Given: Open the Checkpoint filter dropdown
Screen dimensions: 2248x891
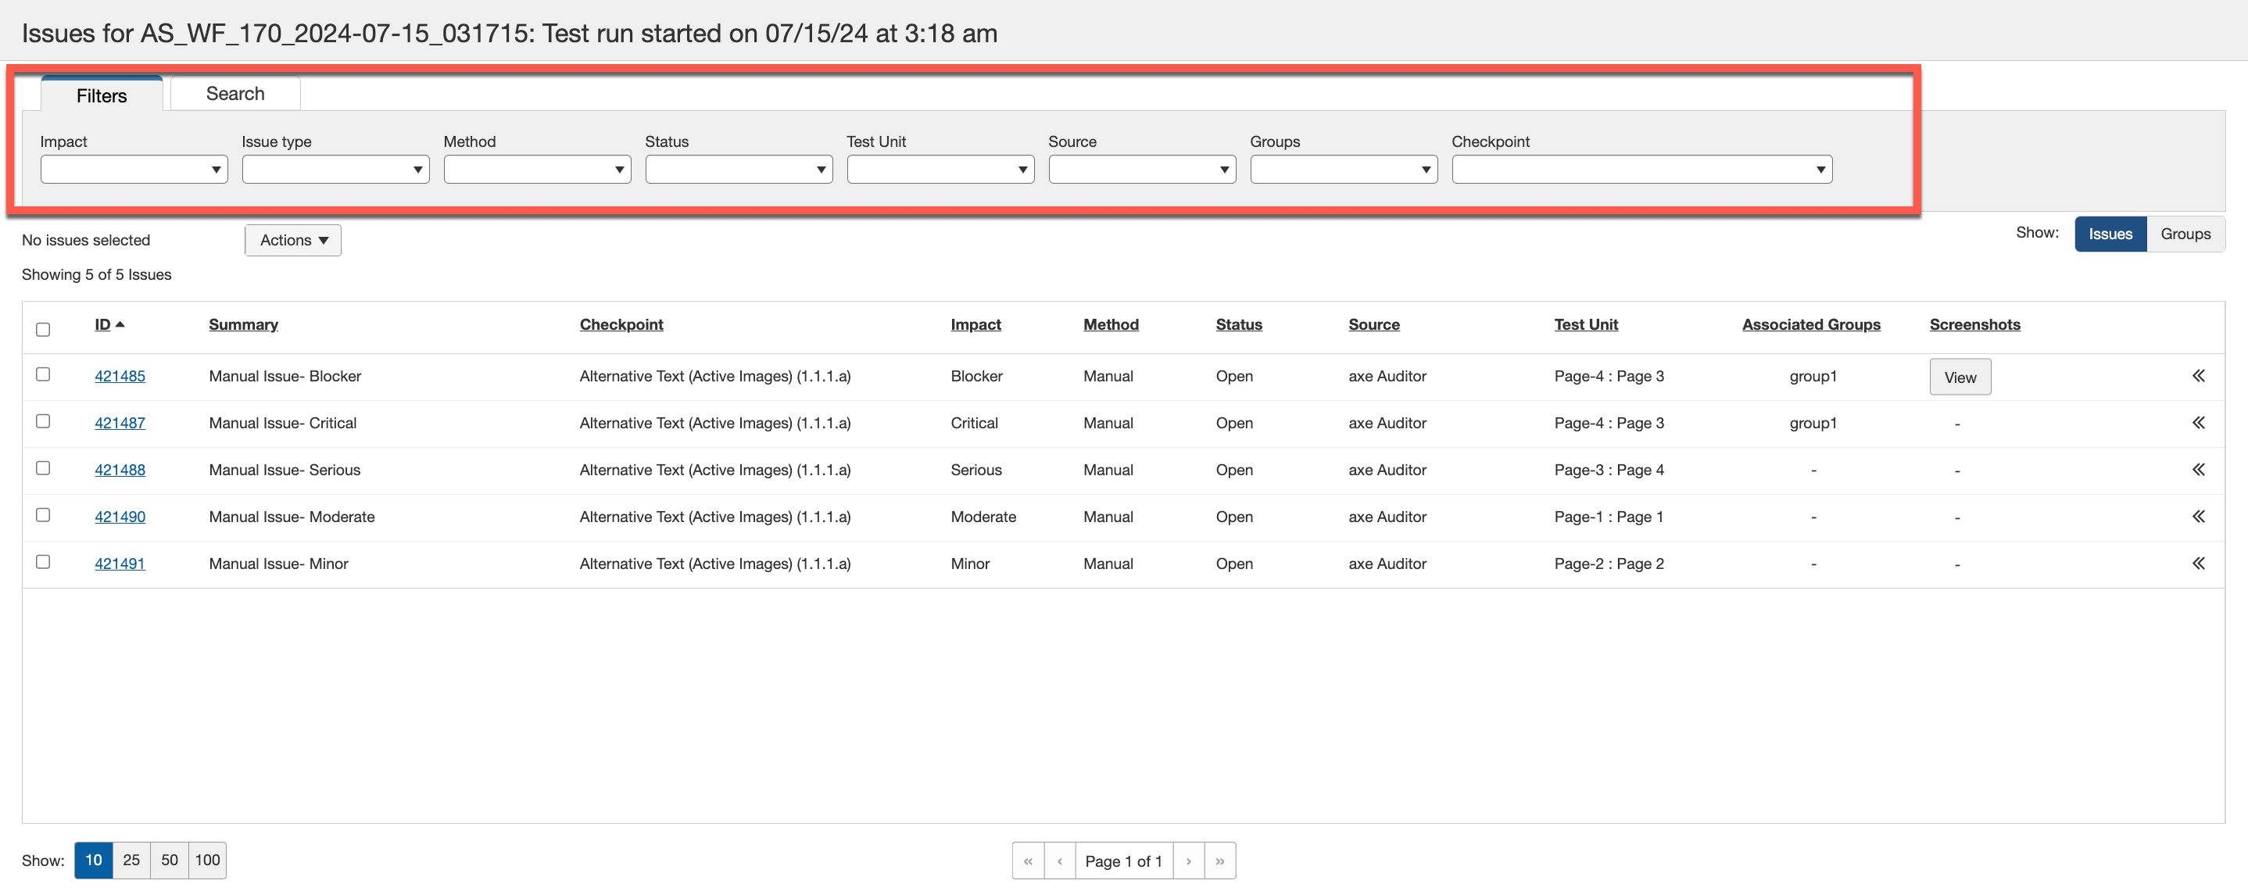Looking at the screenshot, I should coord(1641,168).
